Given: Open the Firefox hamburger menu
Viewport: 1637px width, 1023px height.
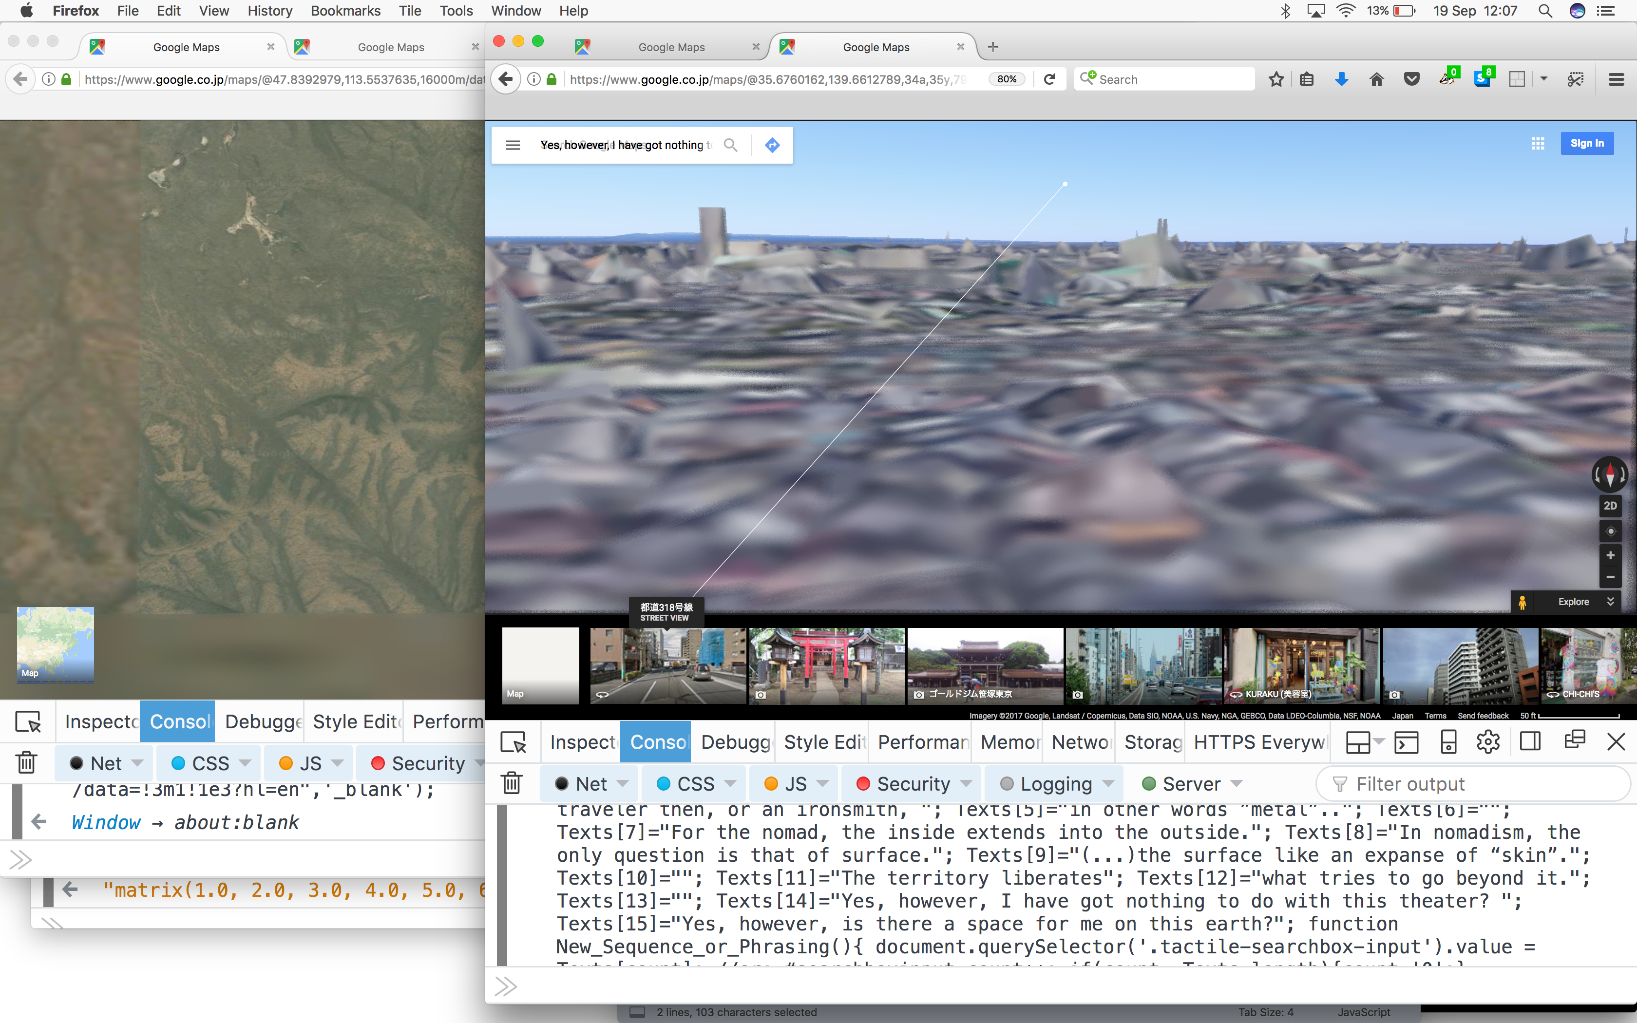Looking at the screenshot, I should [1616, 79].
